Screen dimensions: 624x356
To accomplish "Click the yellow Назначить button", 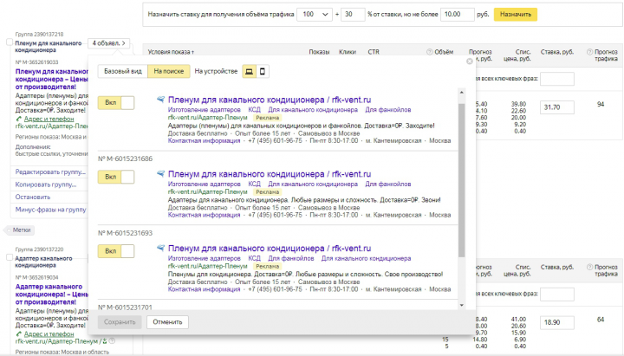I will [516, 15].
